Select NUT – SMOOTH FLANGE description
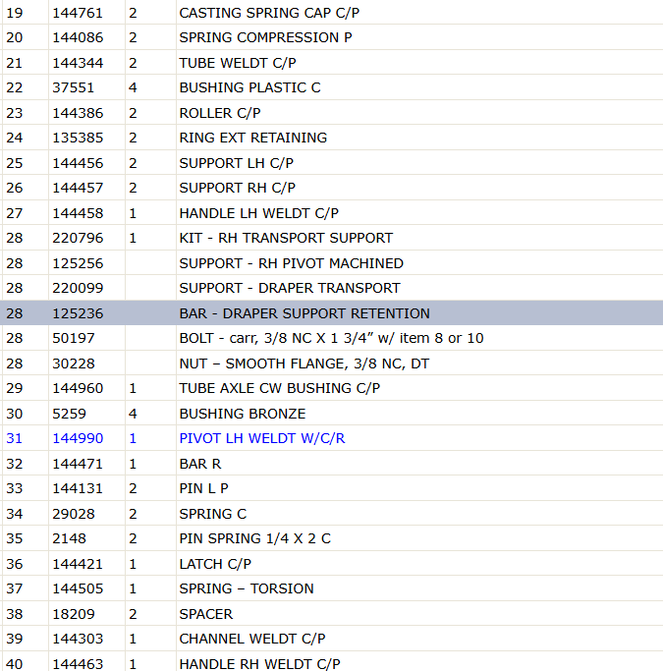 (x=304, y=363)
